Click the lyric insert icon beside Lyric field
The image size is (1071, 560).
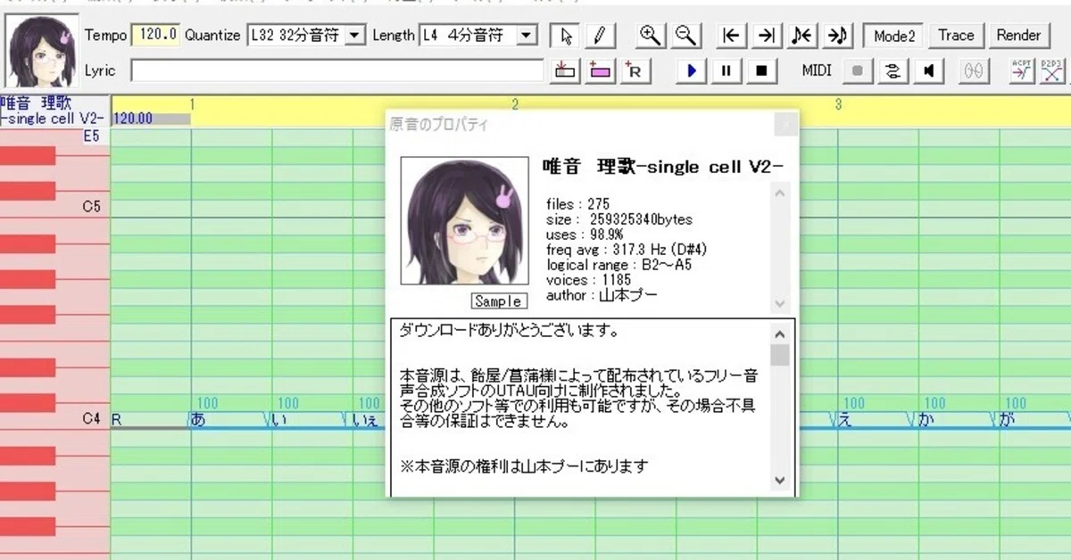point(564,70)
